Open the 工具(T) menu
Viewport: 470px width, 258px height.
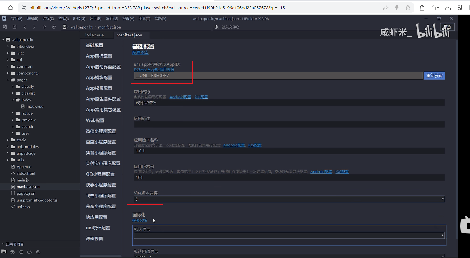pyautogui.click(x=144, y=18)
